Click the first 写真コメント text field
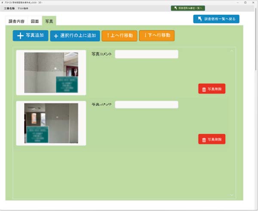258x211 pixels. click(146, 54)
